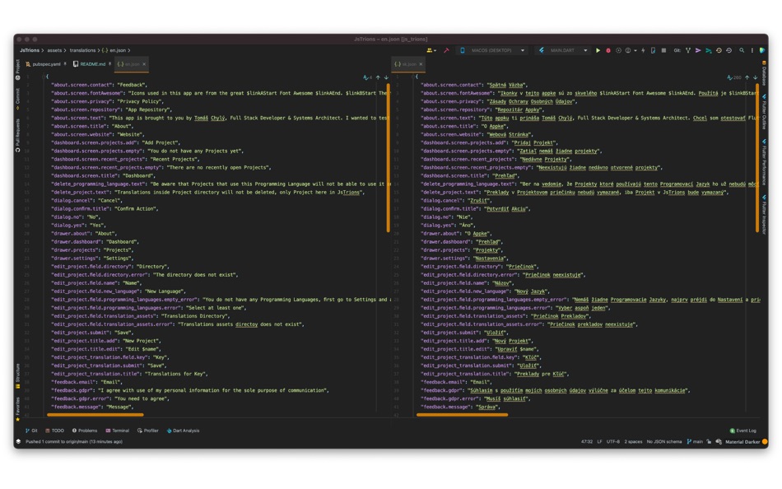Expand the profile run dropdown arrow
This screenshot has height=489, width=782.
(x=635, y=50)
